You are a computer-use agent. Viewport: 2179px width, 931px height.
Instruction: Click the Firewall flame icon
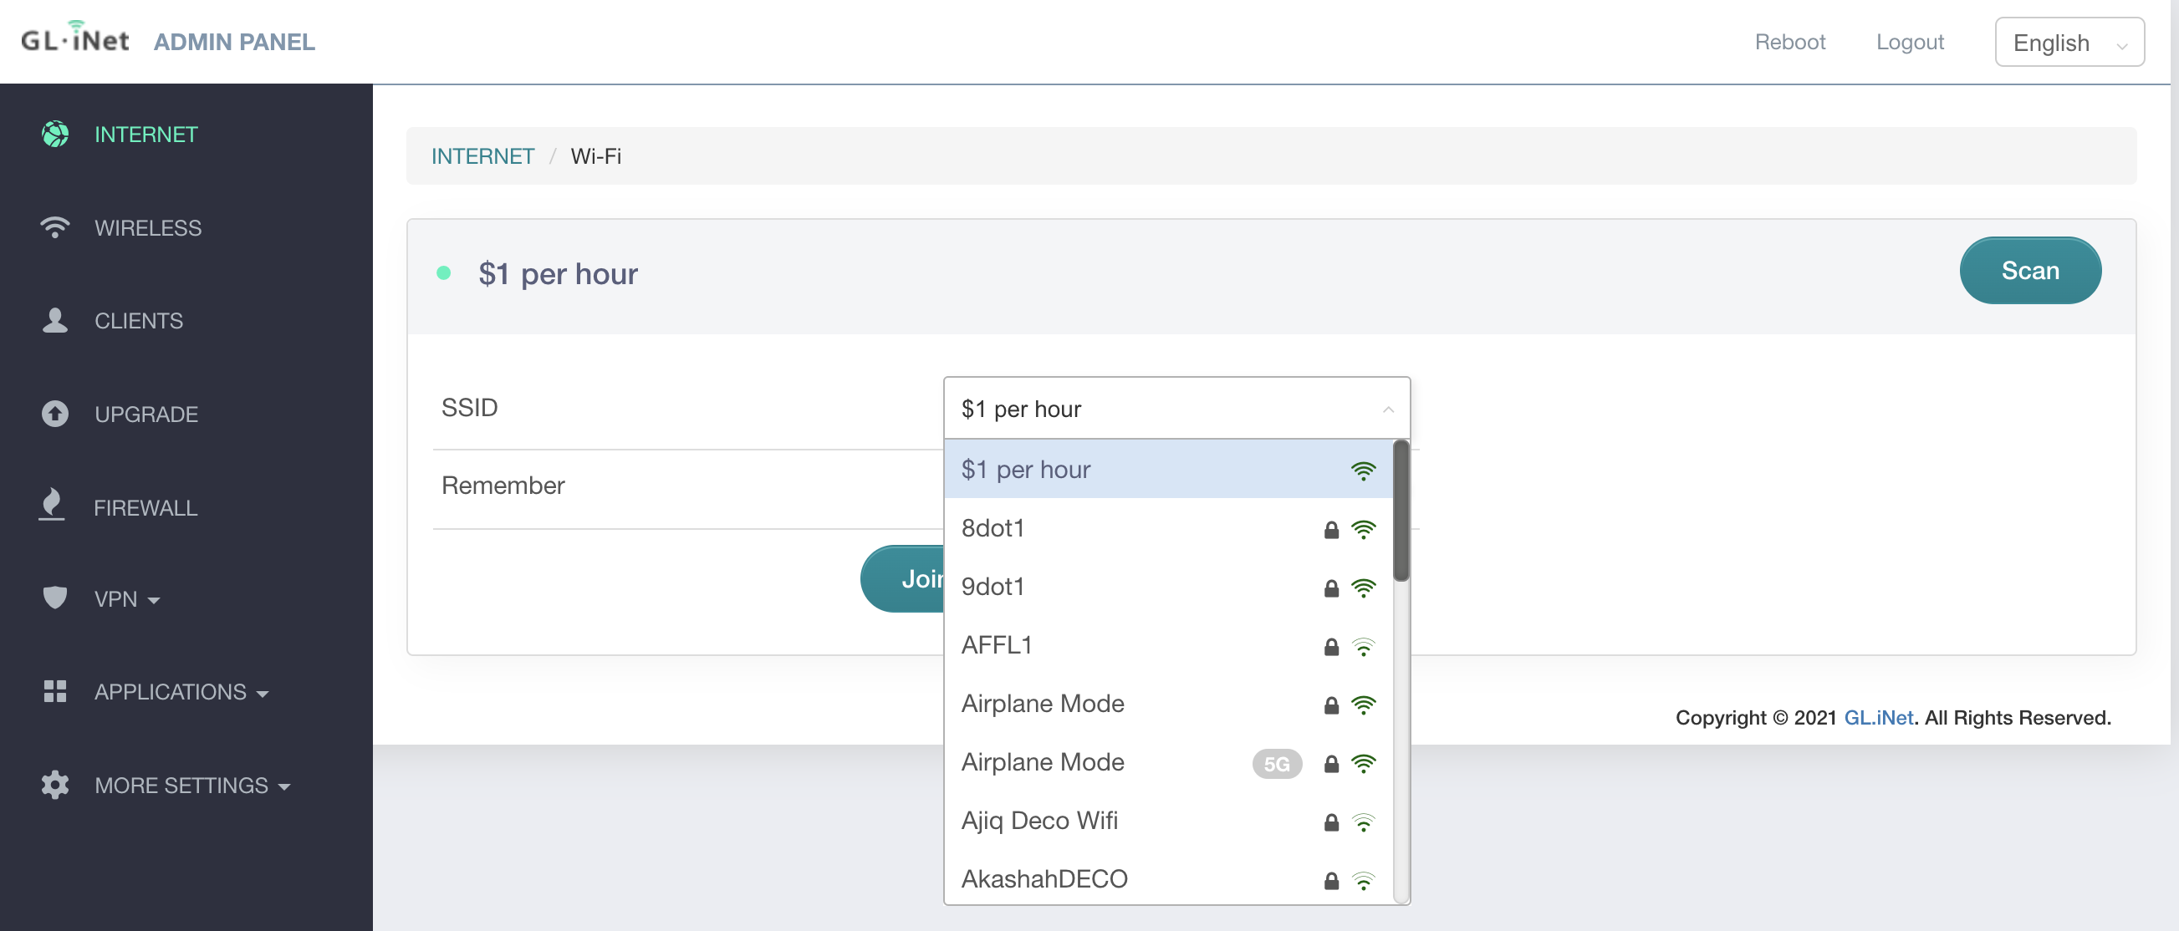coord(53,505)
